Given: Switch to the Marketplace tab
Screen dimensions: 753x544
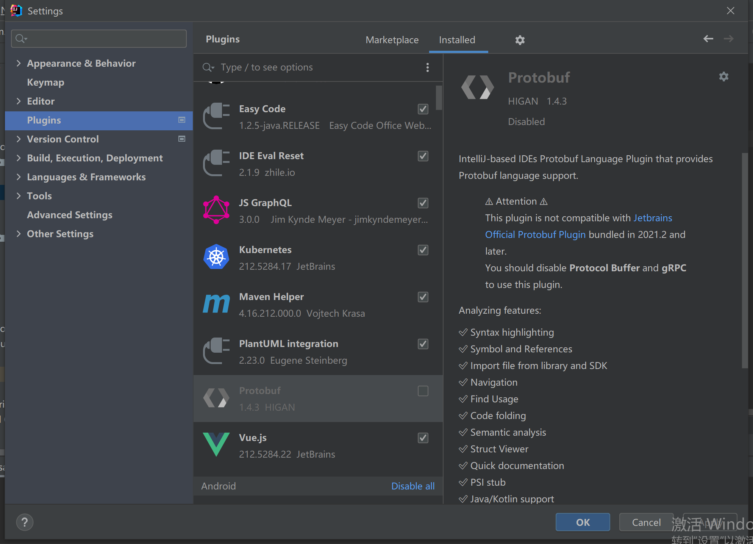Looking at the screenshot, I should point(392,40).
